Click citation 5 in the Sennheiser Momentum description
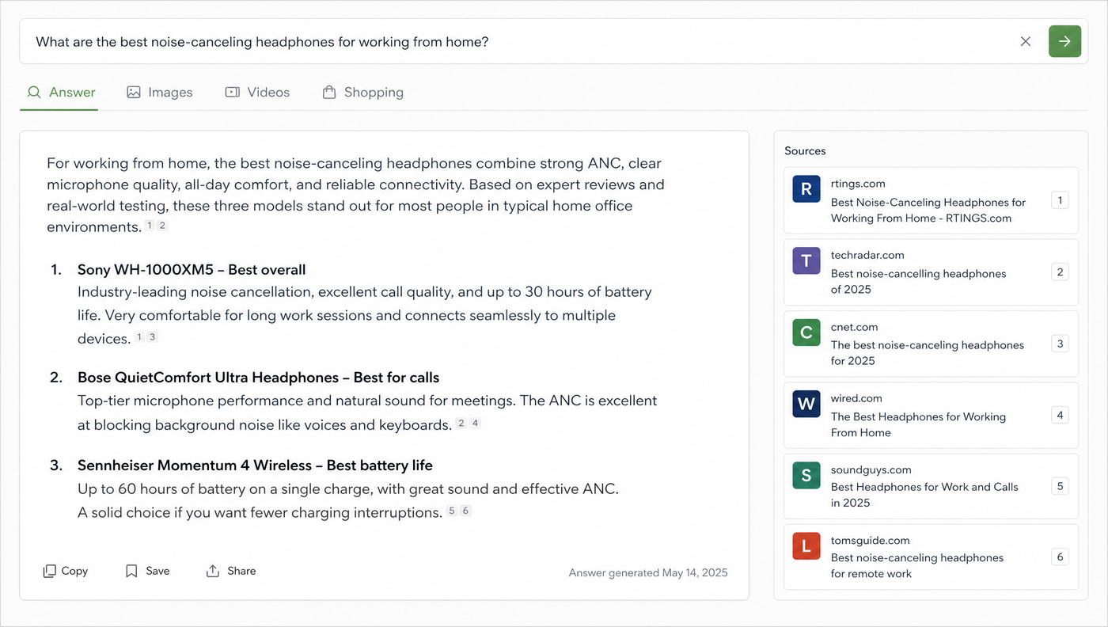1108x627 pixels. tap(452, 511)
